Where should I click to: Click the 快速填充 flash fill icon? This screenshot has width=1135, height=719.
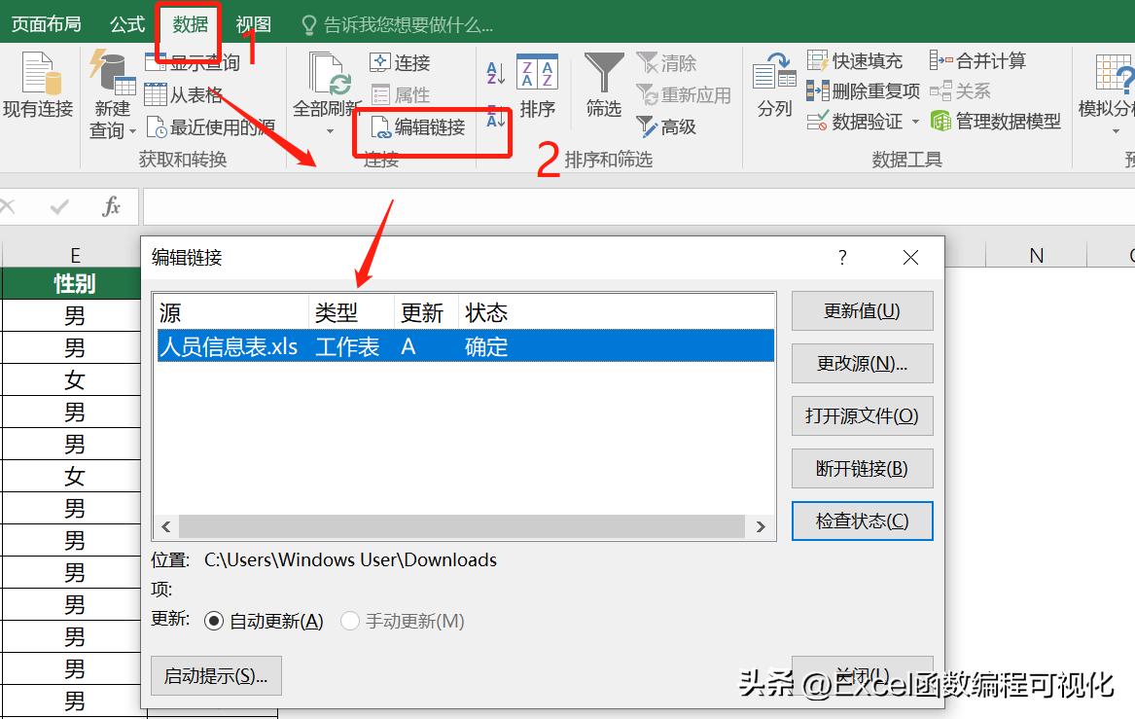point(819,59)
